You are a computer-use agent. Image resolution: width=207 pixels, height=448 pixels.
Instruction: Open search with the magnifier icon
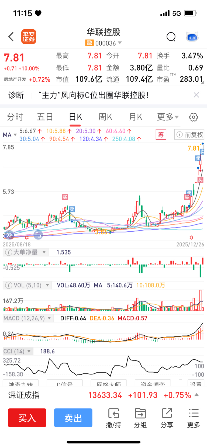pos(171,37)
